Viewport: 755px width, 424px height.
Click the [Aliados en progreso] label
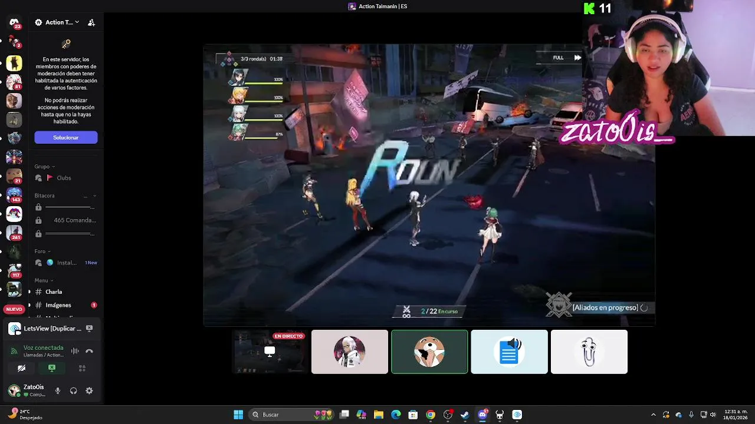point(605,307)
